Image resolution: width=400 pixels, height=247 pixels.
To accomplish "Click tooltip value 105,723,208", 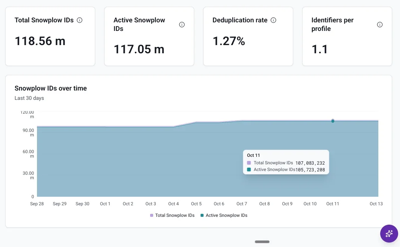I will (x=310, y=170).
